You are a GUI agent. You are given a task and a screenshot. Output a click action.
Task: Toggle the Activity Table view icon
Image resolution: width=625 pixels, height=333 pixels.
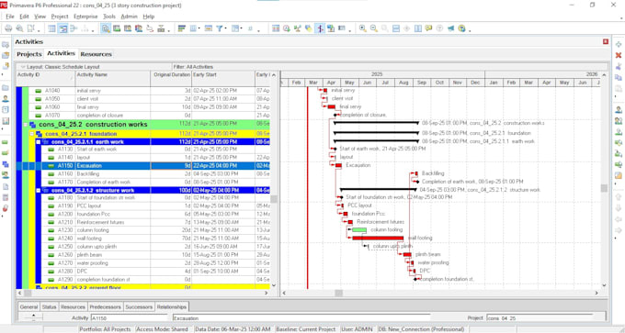(51, 28)
